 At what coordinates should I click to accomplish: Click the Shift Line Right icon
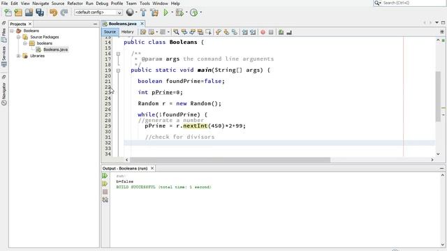[x=253, y=32]
